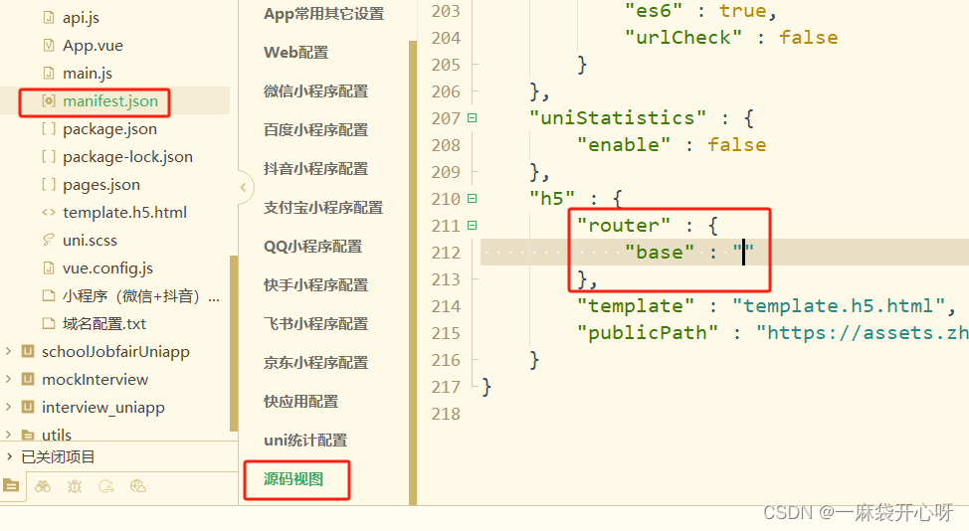The height and width of the screenshot is (531, 969).
Task: Click the 域名配置.txt file icon
Action: click(48, 323)
